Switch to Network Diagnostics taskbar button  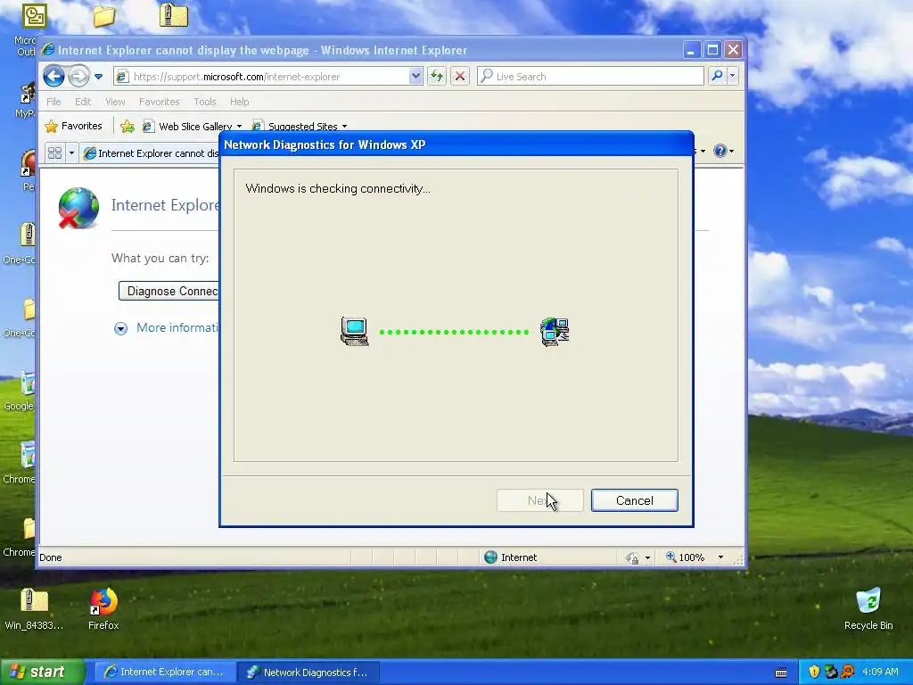tap(308, 672)
